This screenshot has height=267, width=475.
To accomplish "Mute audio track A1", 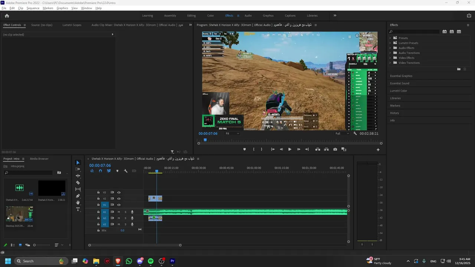I will [x=119, y=212].
